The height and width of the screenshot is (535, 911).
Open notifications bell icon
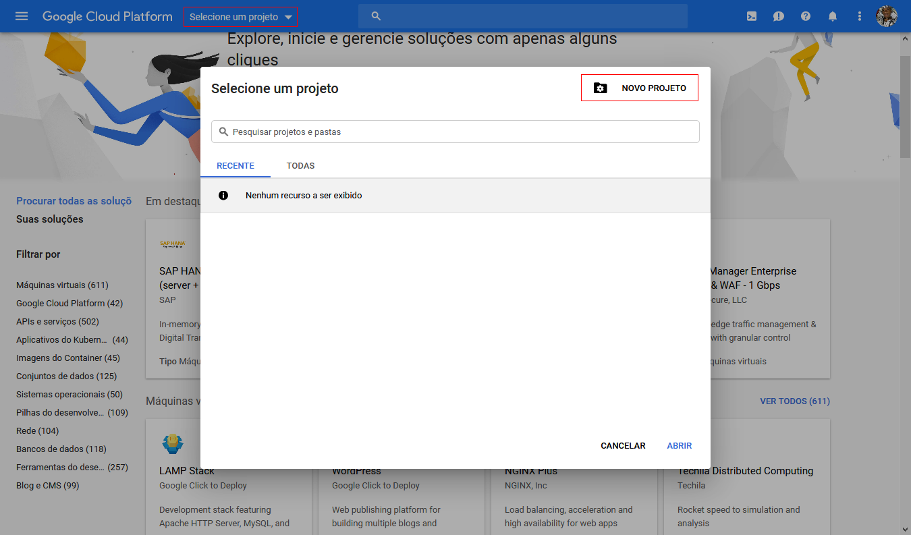coord(833,16)
